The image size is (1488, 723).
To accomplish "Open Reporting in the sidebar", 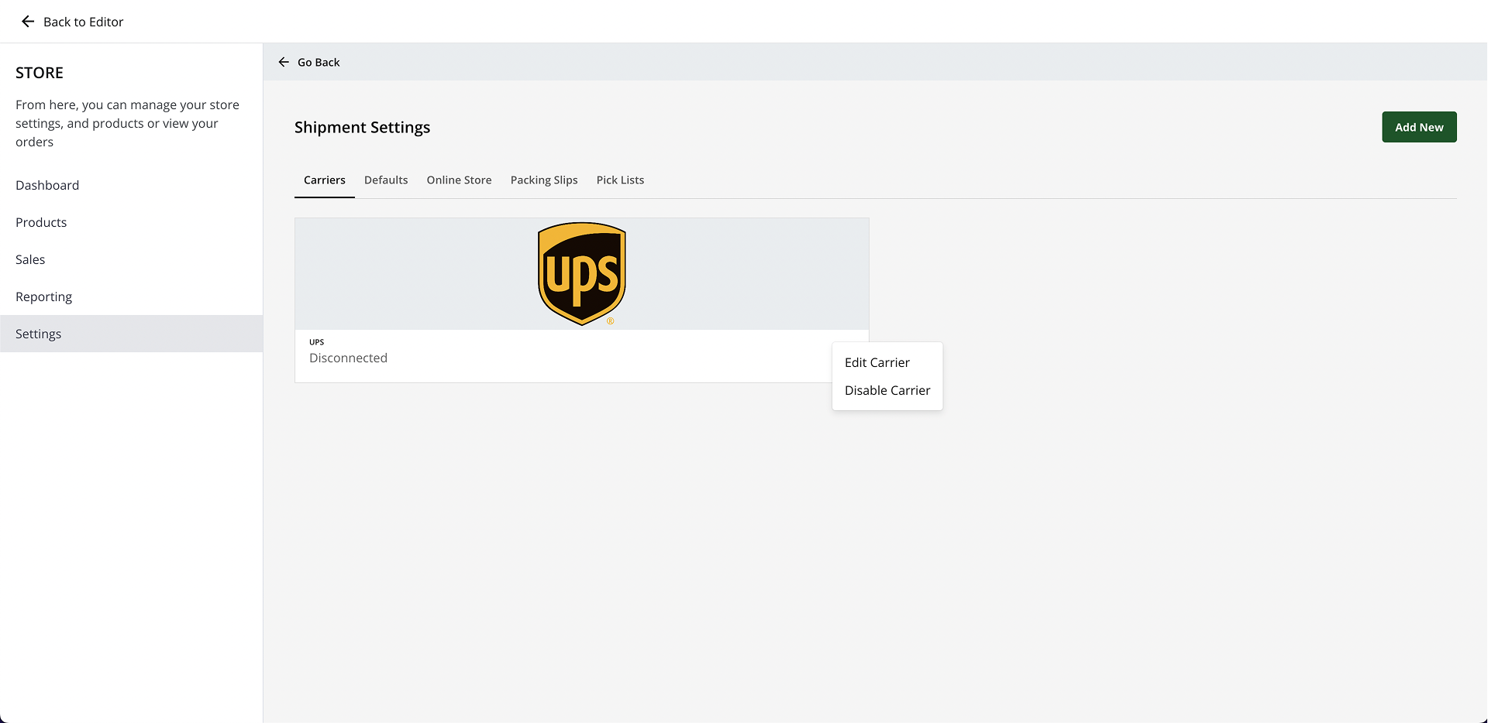I will 132,296.
